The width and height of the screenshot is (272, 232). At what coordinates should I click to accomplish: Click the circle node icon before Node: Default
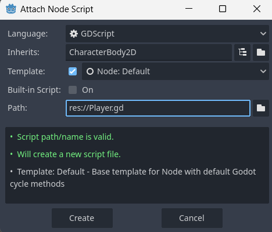(x=90, y=71)
